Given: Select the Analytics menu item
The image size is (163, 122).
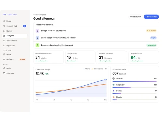Looking at the screenshot, I should pos(15,36).
